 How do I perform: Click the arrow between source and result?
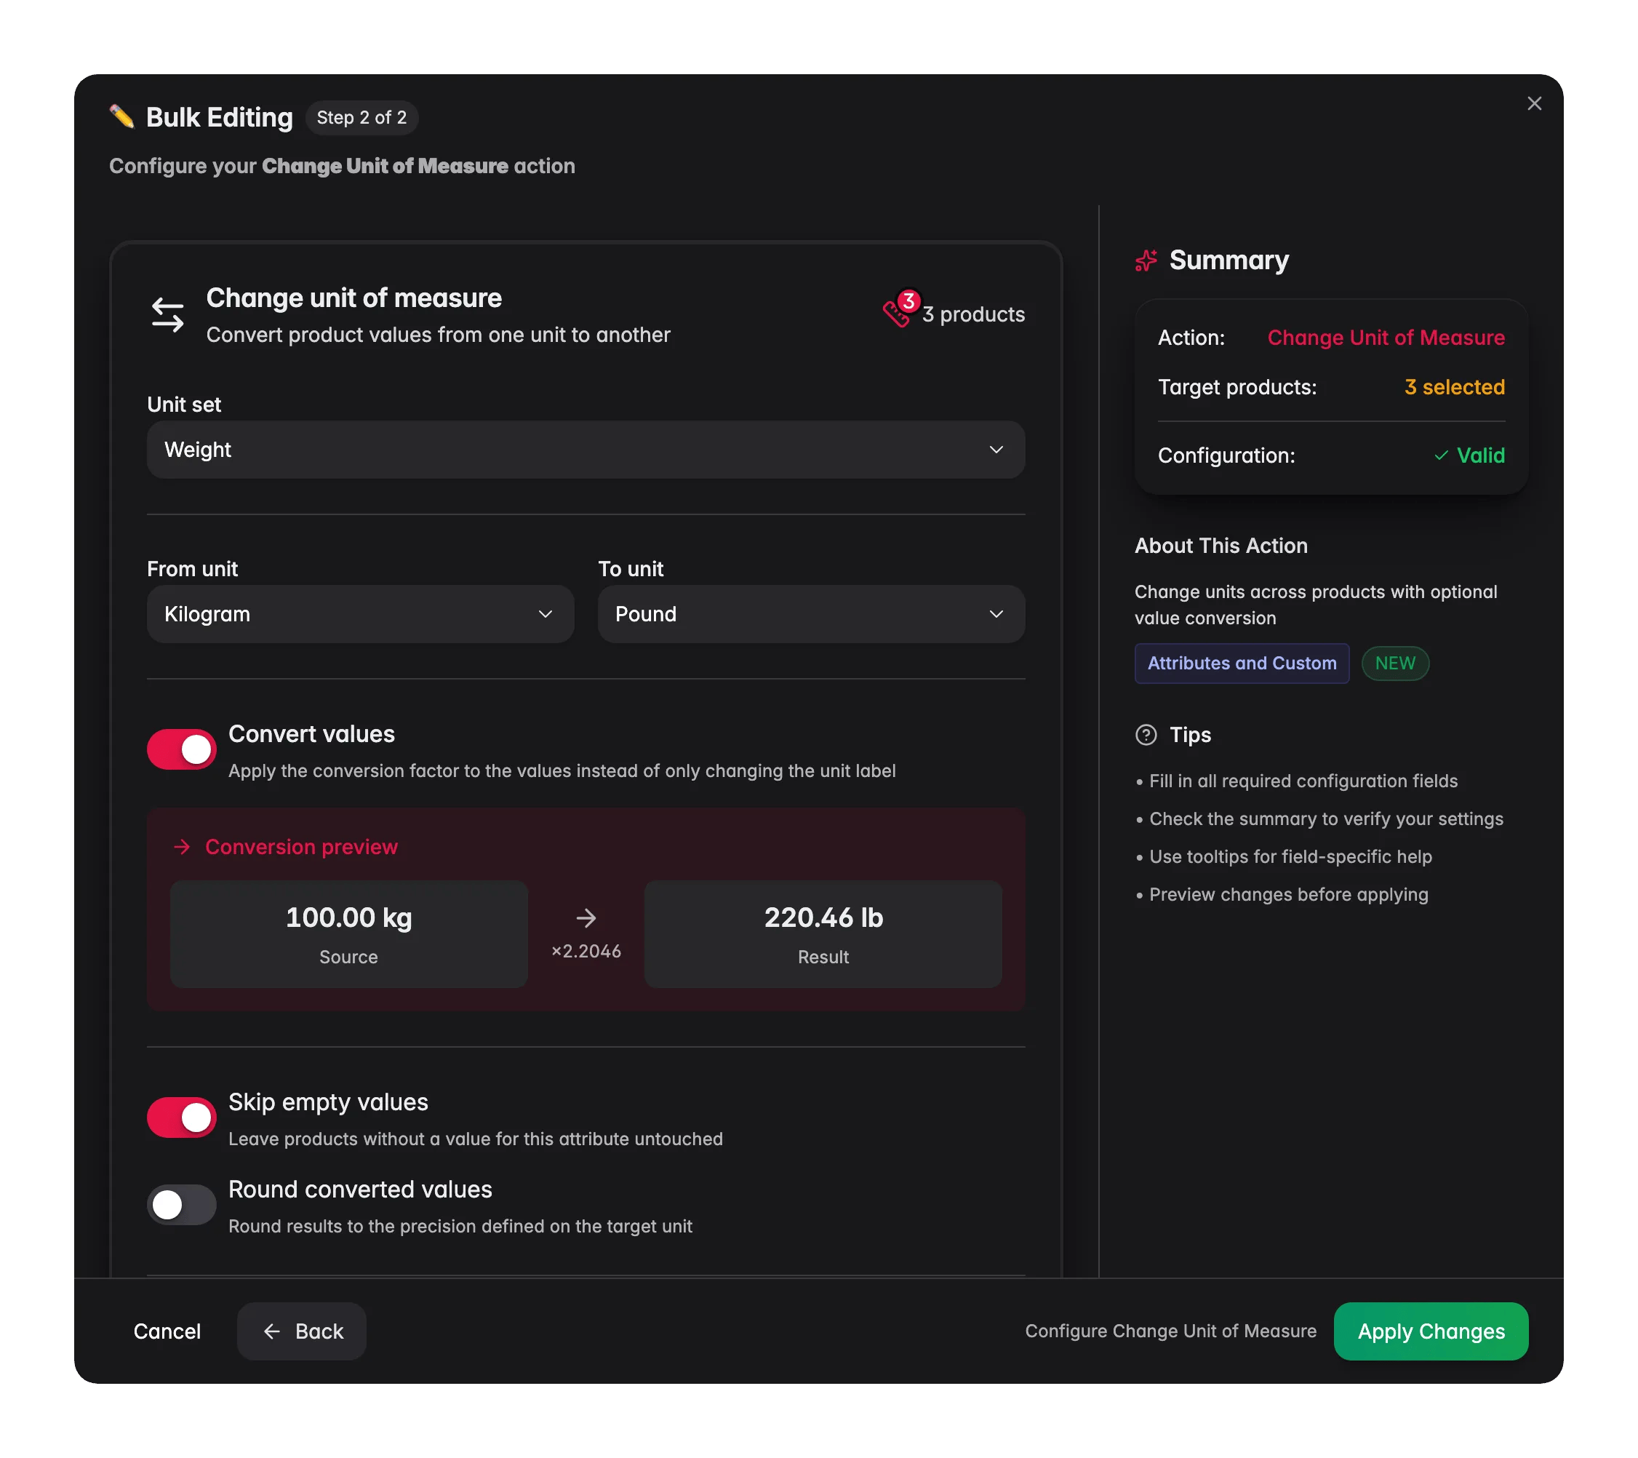(586, 917)
